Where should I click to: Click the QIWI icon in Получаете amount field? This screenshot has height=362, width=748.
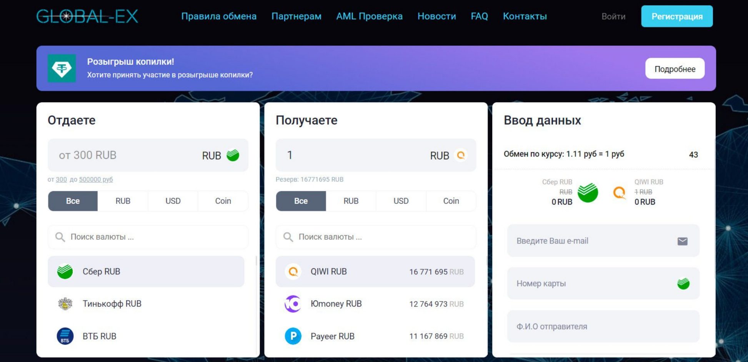click(x=461, y=155)
